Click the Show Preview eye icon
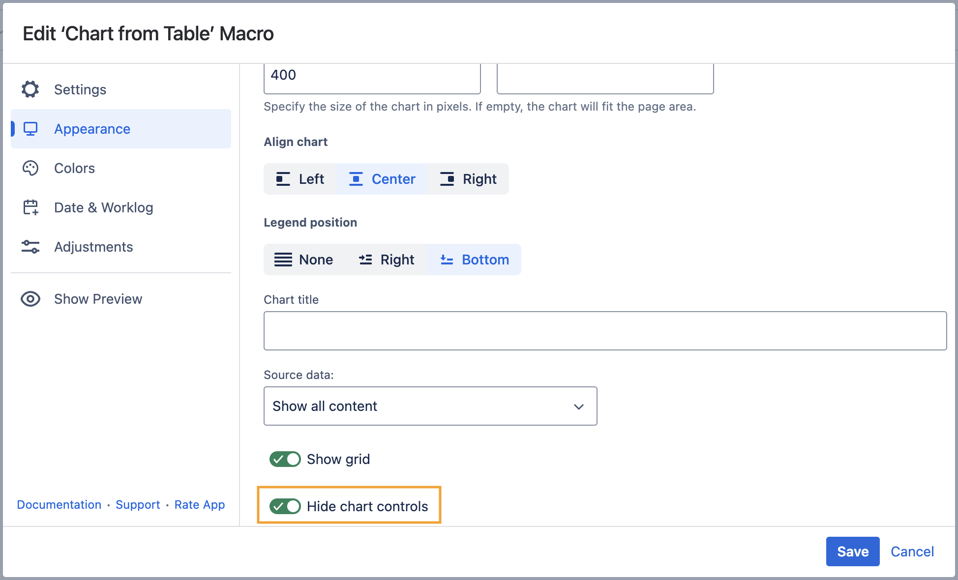The image size is (958, 580). point(30,299)
